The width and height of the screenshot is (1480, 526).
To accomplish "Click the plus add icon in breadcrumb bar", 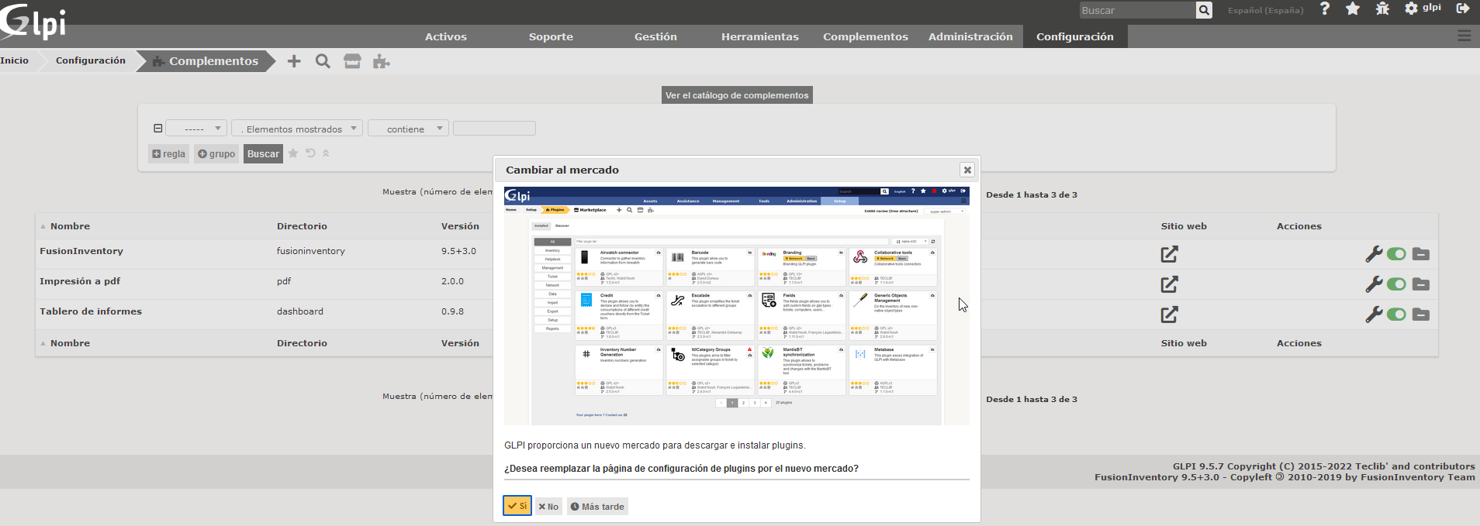I will (x=294, y=61).
